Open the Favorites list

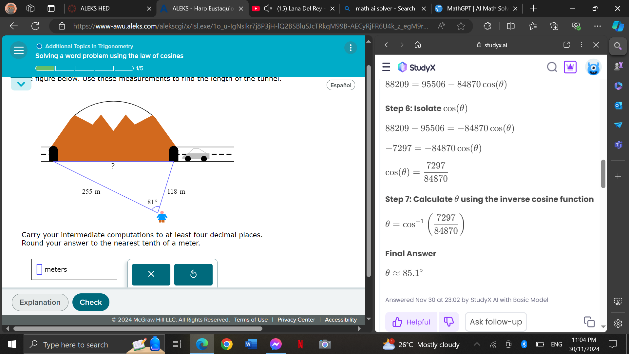[x=533, y=26]
